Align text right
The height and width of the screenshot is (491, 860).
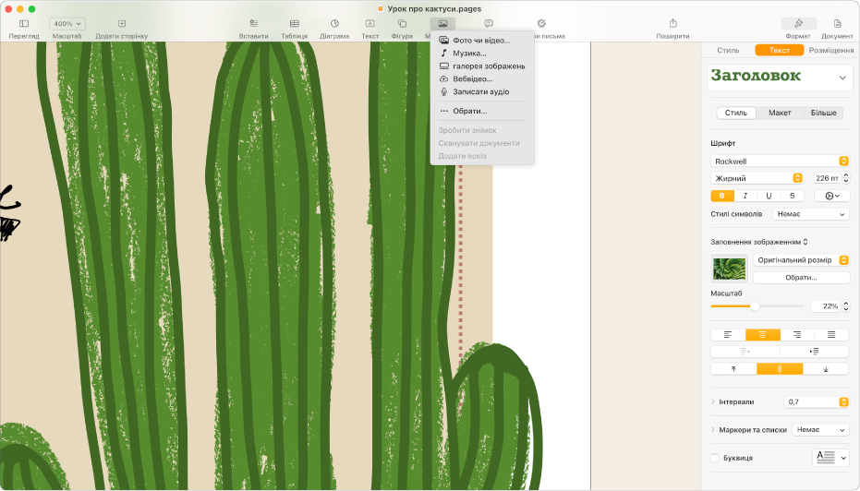(797, 335)
